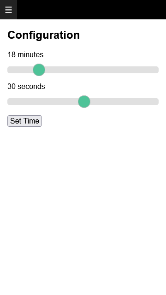Set minutes slider to its minimum end

(x=9, y=70)
